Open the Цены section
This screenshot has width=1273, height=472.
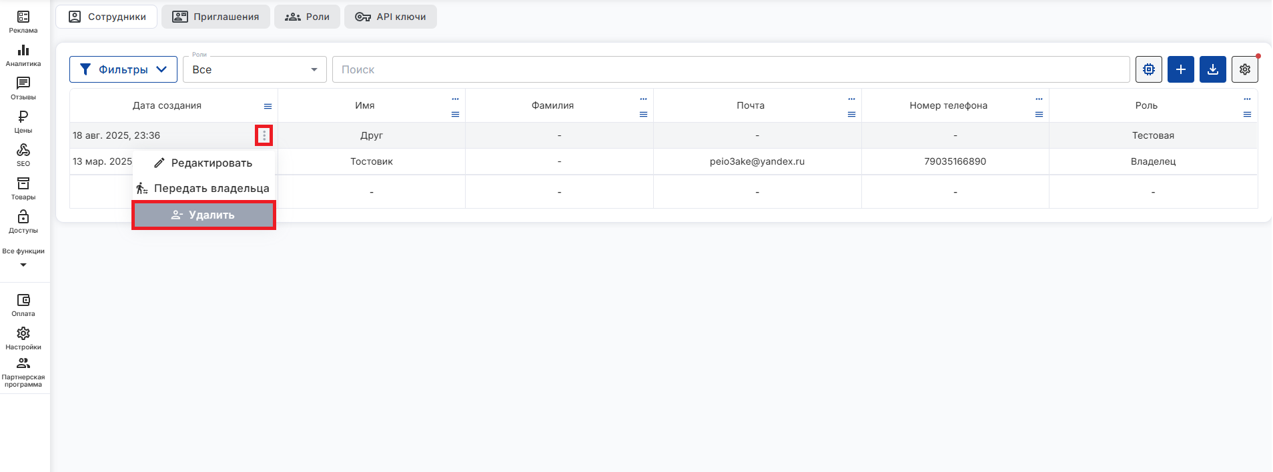coord(23,121)
